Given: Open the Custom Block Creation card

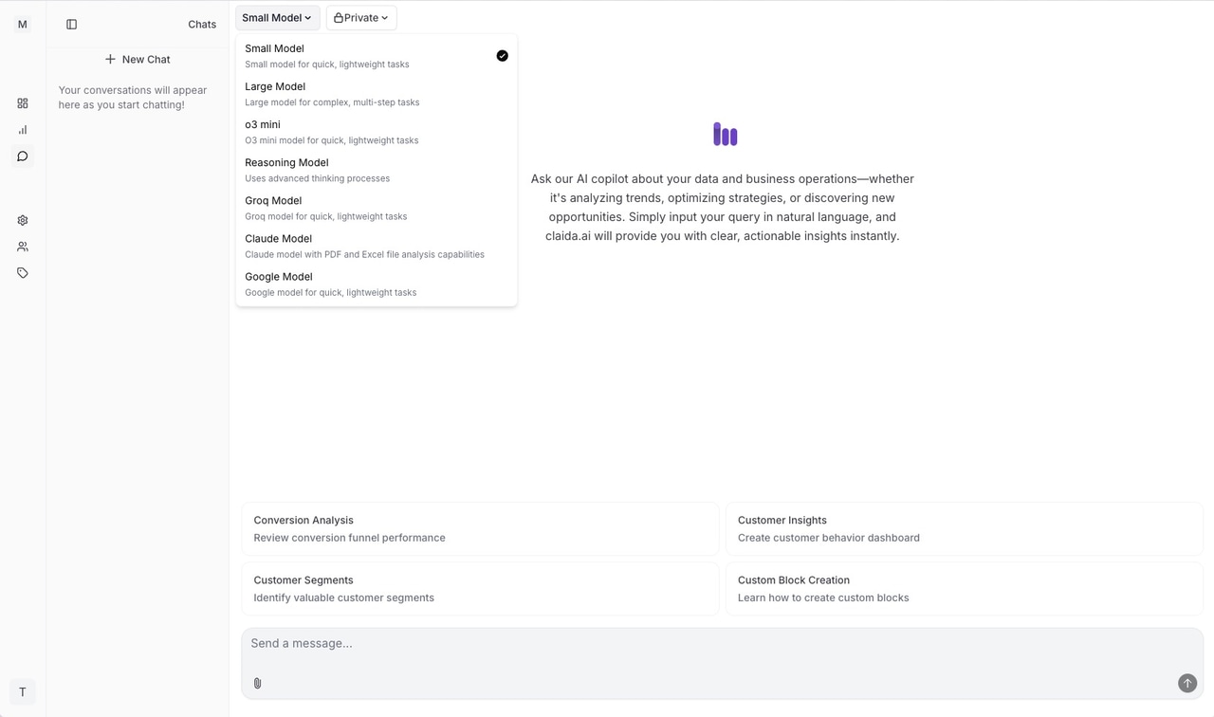Looking at the screenshot, I should tap(965, 589).
